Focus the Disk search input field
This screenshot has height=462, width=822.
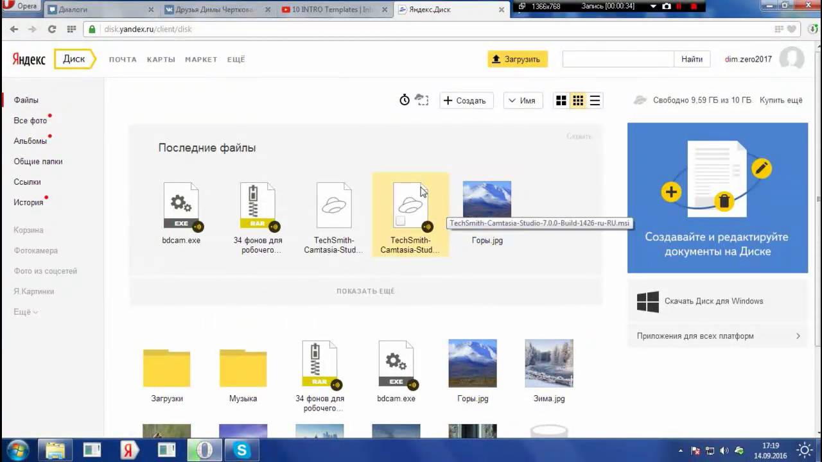pyautogui.click(x=618, y=59)
